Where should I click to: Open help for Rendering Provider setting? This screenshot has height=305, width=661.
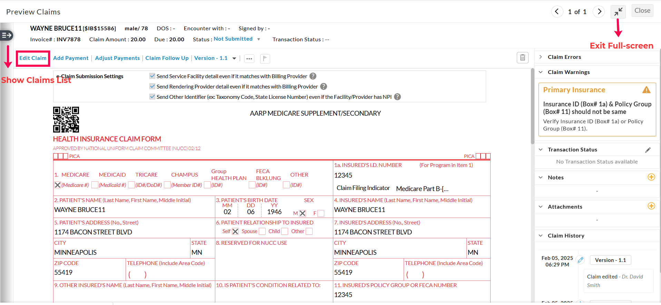[324, 86]
